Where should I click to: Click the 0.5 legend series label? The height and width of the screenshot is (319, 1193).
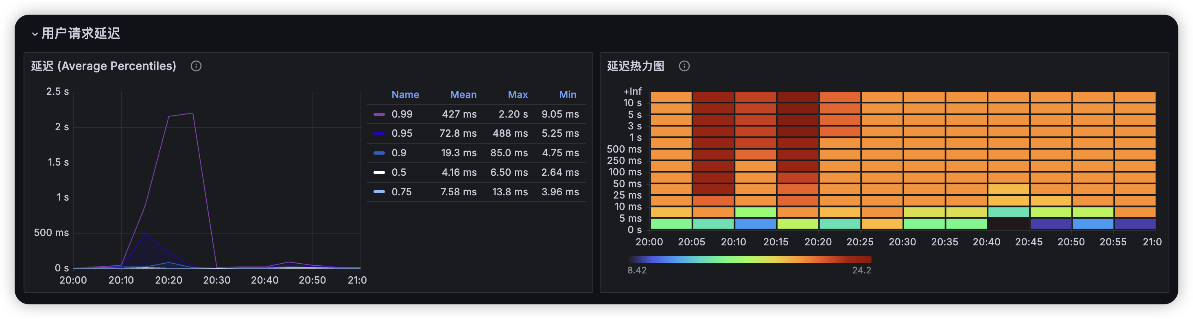[x=399, y=172]
